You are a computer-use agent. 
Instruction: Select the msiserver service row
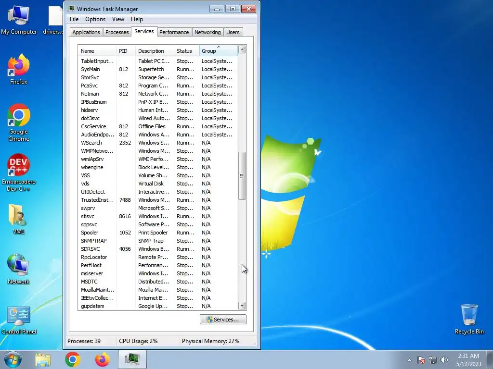coord(158,273)
